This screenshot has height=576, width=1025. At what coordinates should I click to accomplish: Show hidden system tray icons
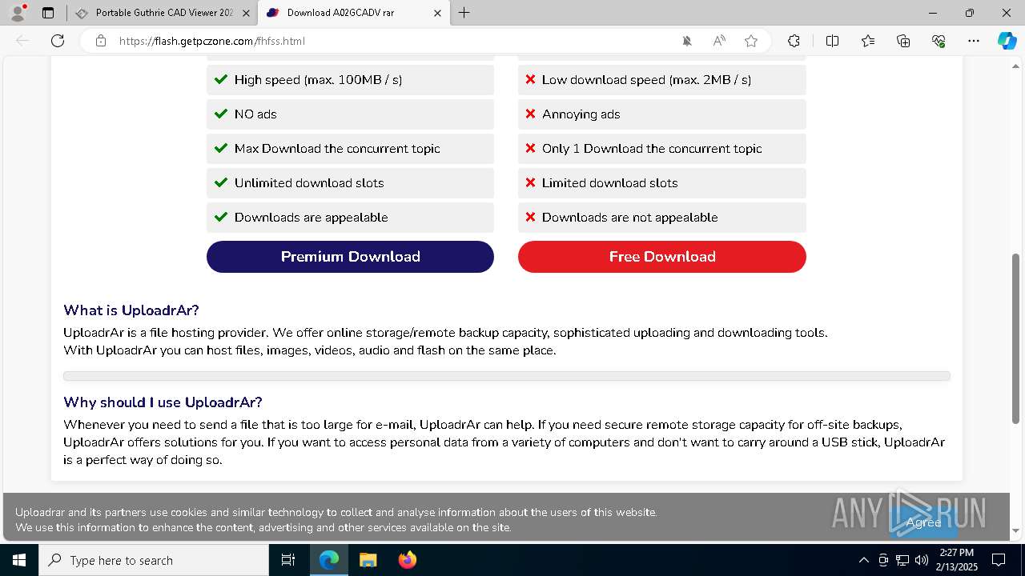(863, 560)
